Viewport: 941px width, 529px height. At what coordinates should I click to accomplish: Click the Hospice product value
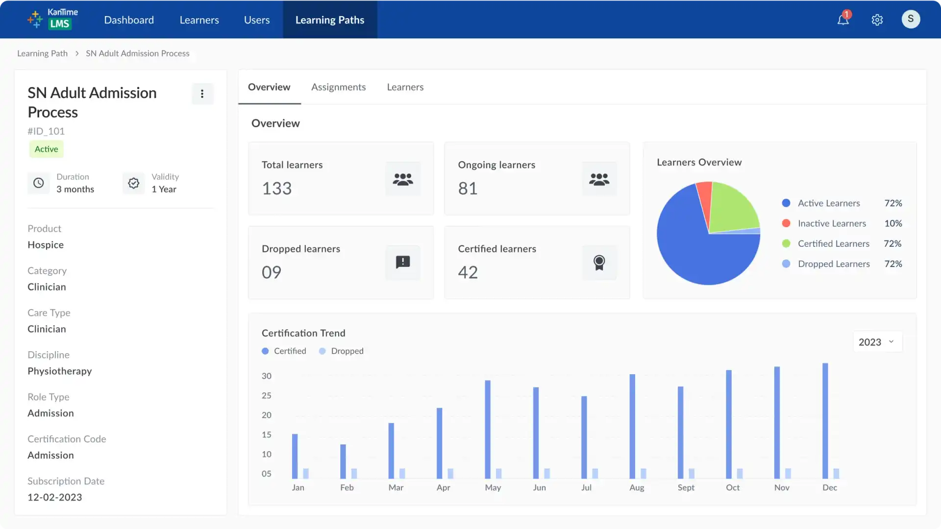pos(46,245)
